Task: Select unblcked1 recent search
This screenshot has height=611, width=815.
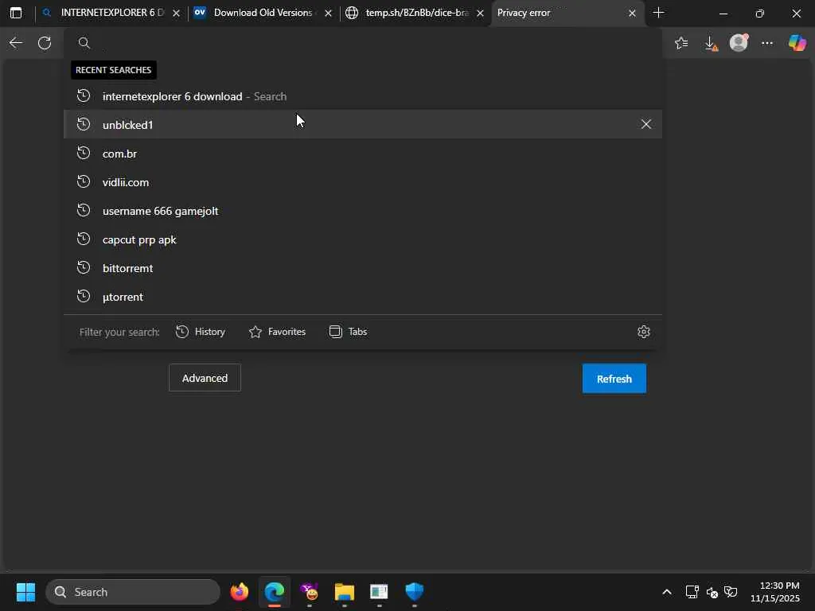Action: [x=363, y=124]
